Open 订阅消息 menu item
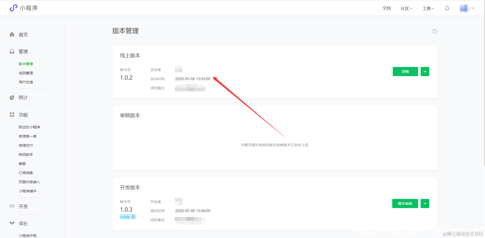 [26, 173]
